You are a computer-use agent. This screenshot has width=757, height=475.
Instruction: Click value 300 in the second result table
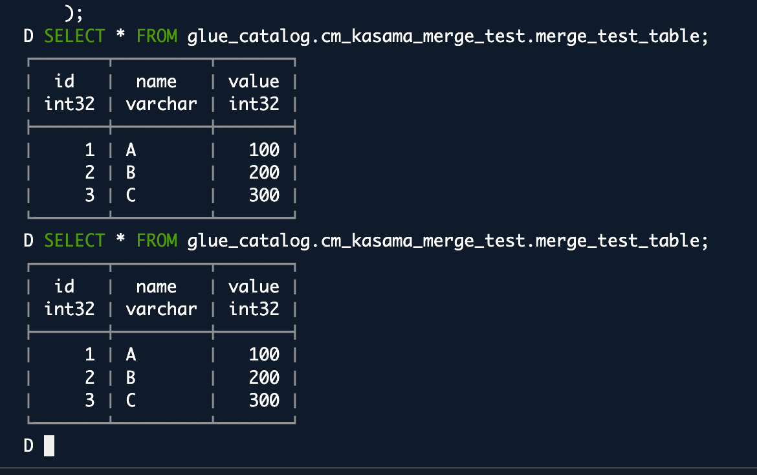(264, 400)
